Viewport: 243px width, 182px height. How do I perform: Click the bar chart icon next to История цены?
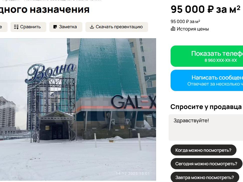coord(173,29)
